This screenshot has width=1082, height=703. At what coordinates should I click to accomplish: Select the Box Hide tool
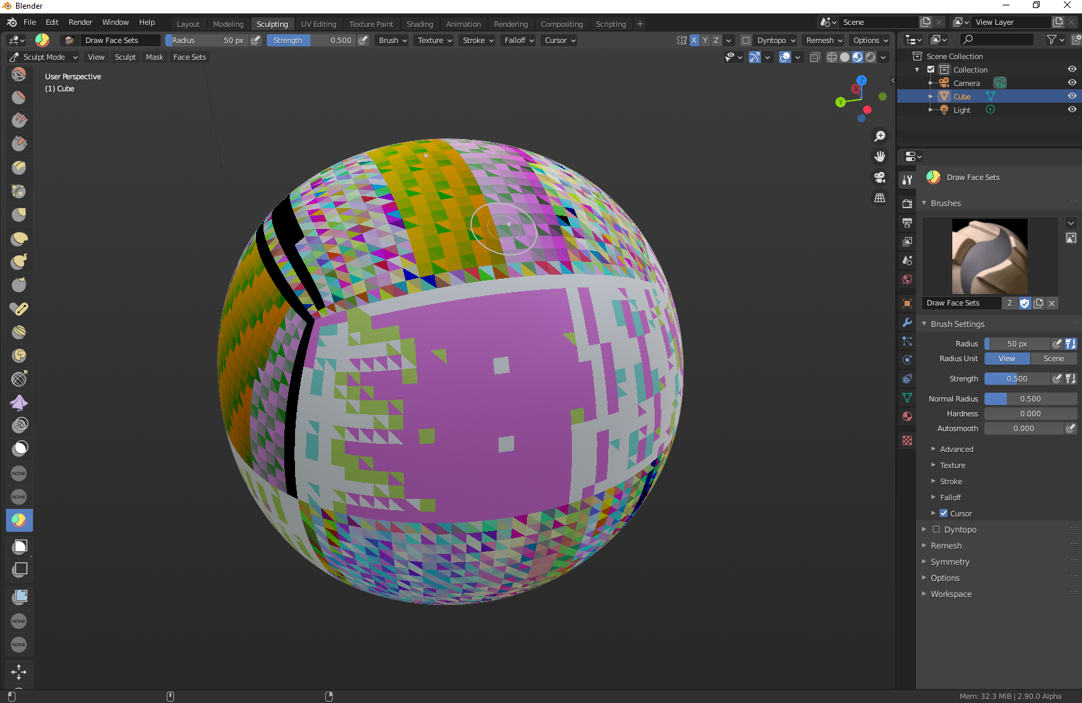pyautogui.click(x=19, y=569)
